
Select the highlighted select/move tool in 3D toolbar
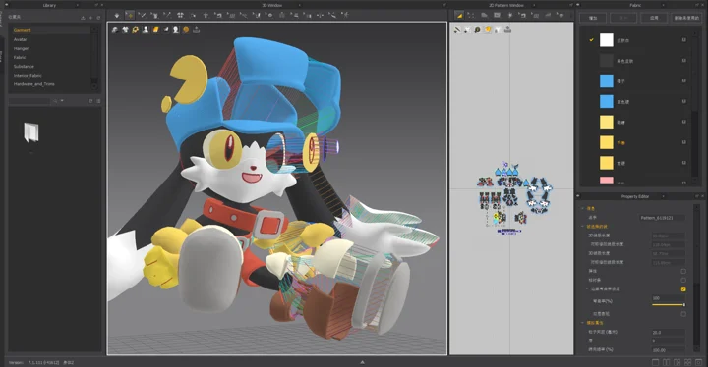[130, 15]
